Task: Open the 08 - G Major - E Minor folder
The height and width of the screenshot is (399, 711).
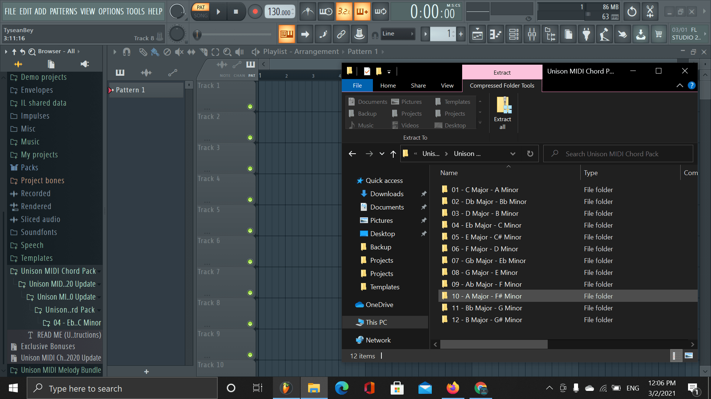Action: point(484,272)
